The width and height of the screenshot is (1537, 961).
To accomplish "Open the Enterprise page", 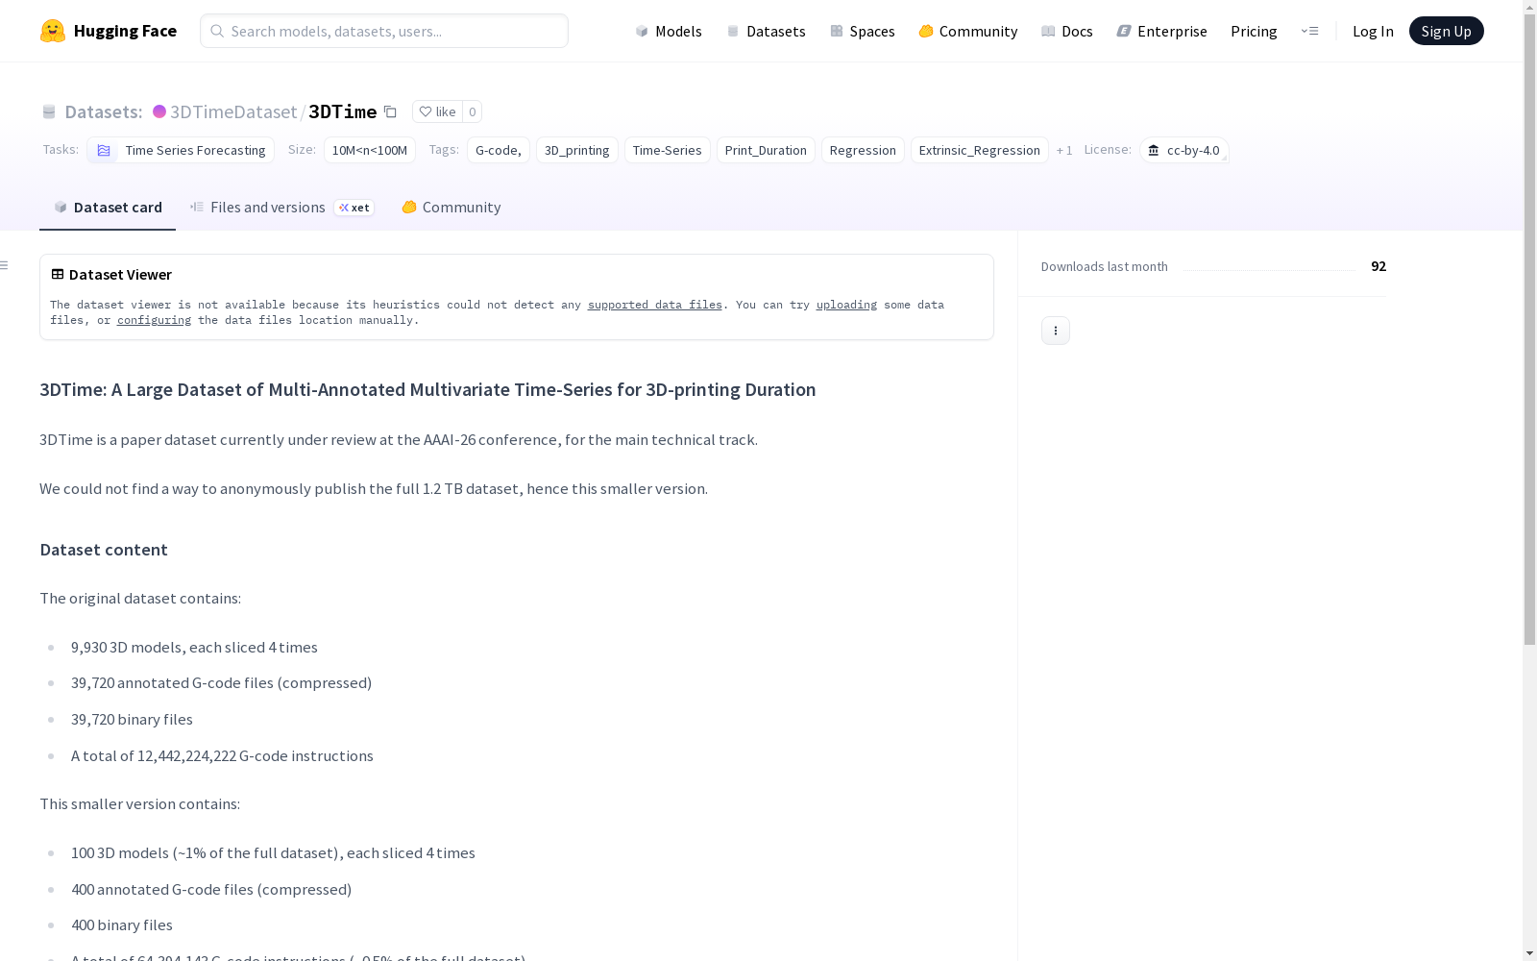I will 1161,31.
